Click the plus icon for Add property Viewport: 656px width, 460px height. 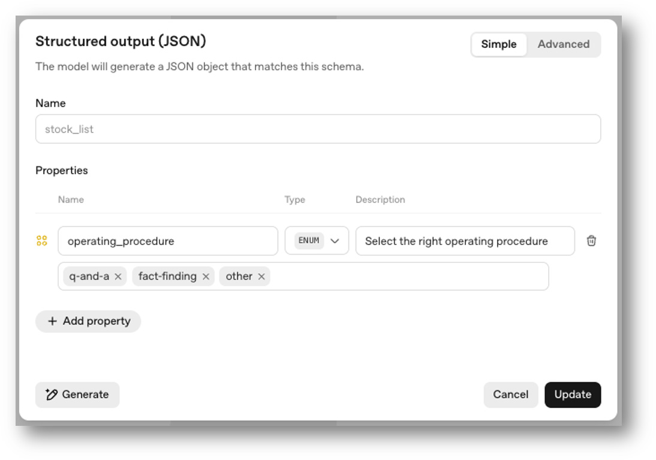pyautogui.click(x=52, y=321)
